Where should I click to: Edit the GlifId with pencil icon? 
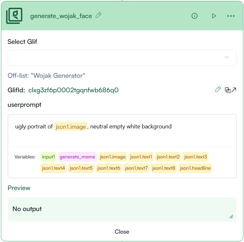[218, 89]
